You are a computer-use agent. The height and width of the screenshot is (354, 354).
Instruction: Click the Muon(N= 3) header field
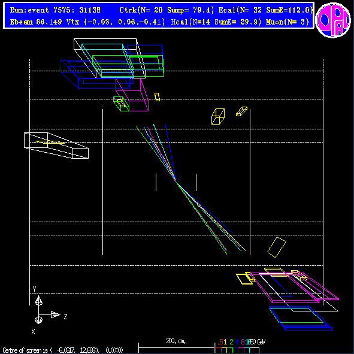pyautogui.click(x=288, y=22)
